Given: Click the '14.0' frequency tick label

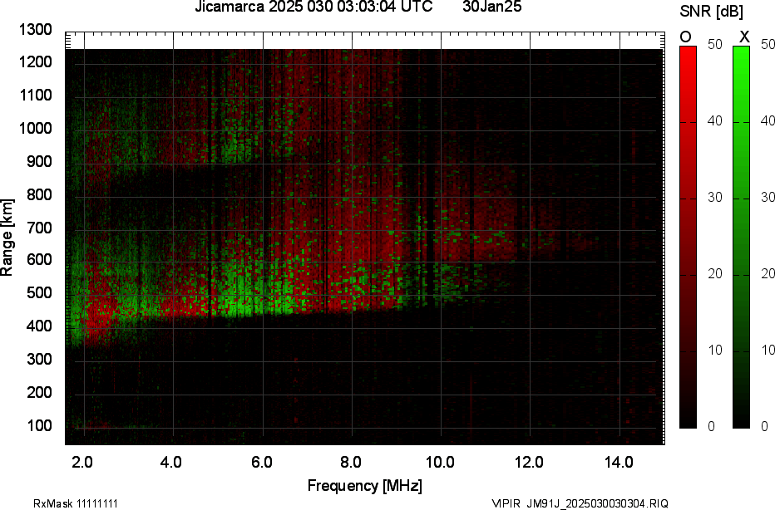Looking at the screenshot, I should coord(619,463).
